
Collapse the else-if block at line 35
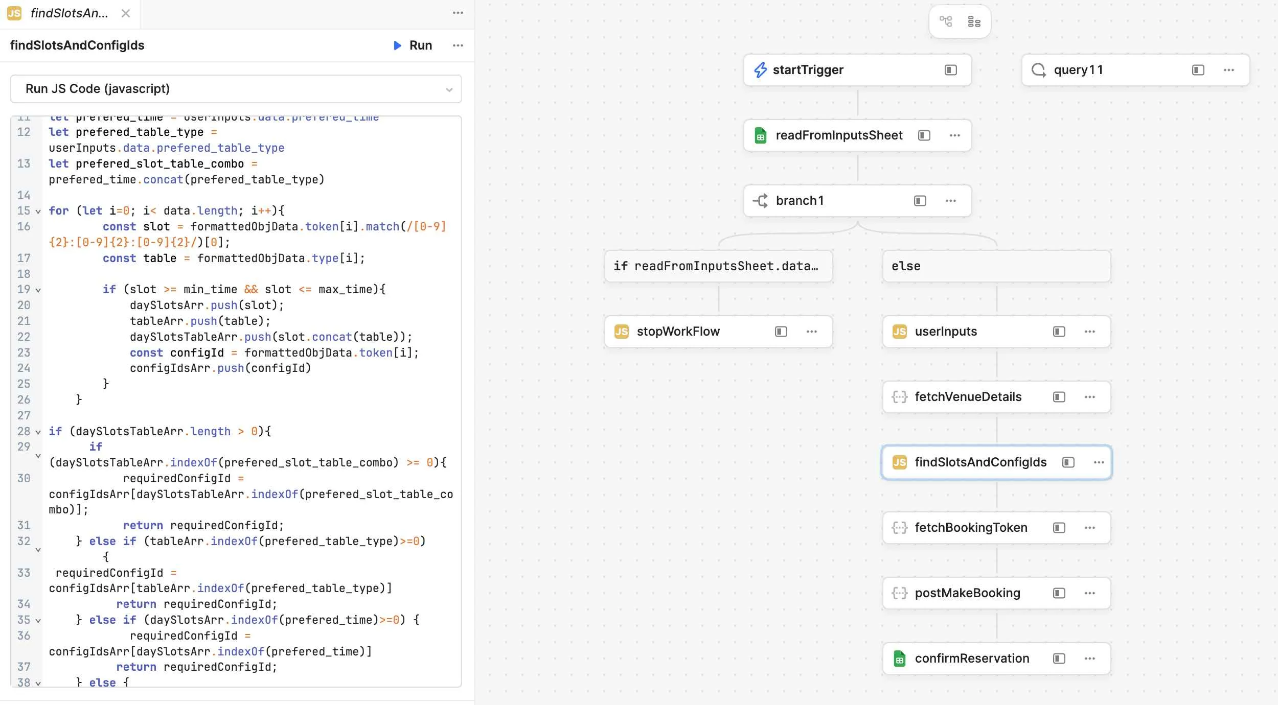click(38, 621)
